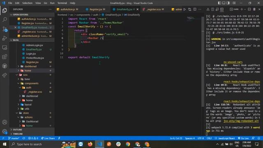Open the Search view in activity bar
Viewport: 263px width, 148px height.
click(x=5, y=20)
